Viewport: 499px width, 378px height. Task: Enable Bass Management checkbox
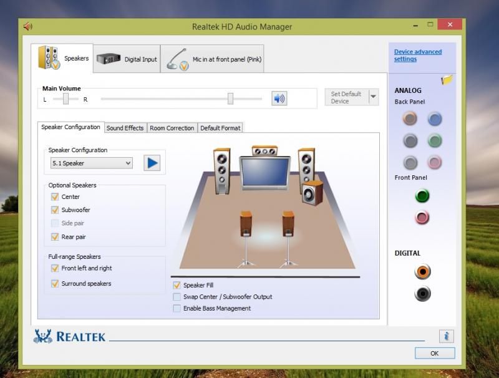click(x=177, y=308)
